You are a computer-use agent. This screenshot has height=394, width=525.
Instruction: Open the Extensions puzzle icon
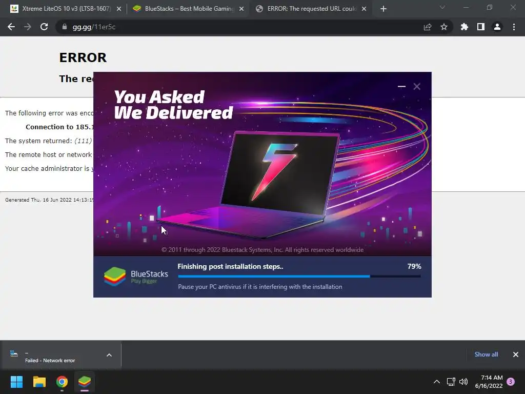(x=465, y=27)
